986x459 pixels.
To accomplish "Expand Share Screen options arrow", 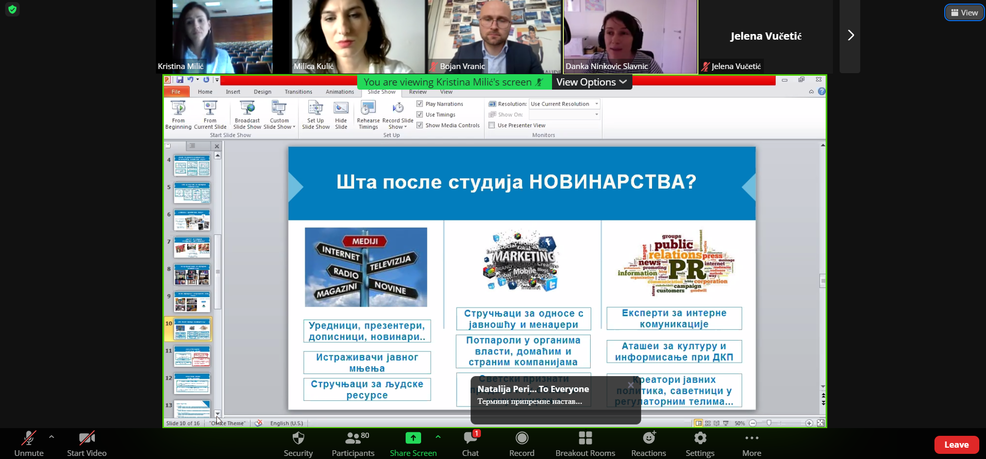I will [438, 437].
